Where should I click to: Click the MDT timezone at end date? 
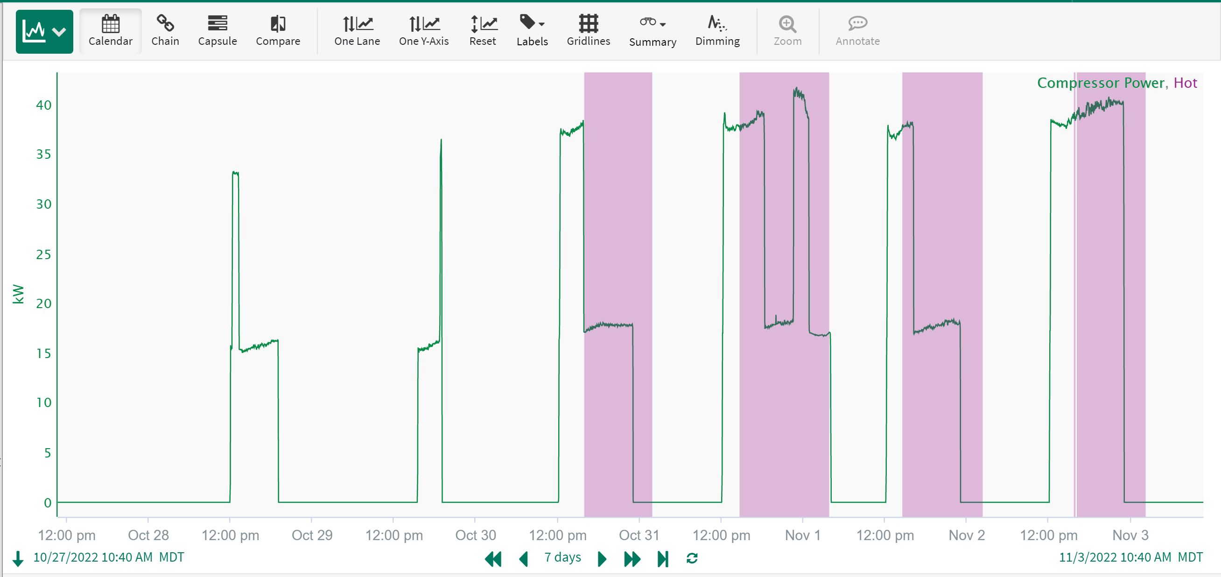coord(1190,557)
